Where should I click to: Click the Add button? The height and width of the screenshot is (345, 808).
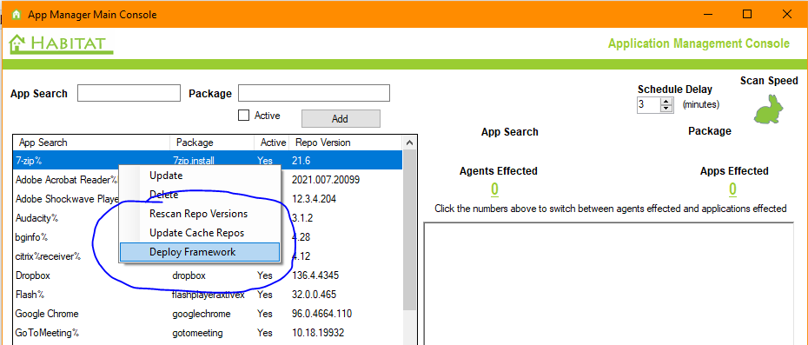[x=341, y=118]
